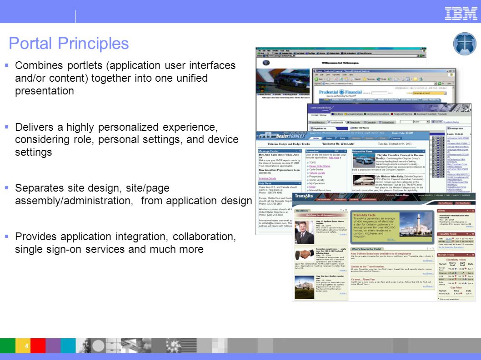Click the TransAlta logo

pyautogui.click(x=304, y=196)
